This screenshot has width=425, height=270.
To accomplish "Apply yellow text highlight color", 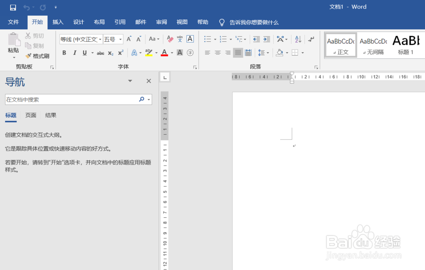I will point(150,52).
